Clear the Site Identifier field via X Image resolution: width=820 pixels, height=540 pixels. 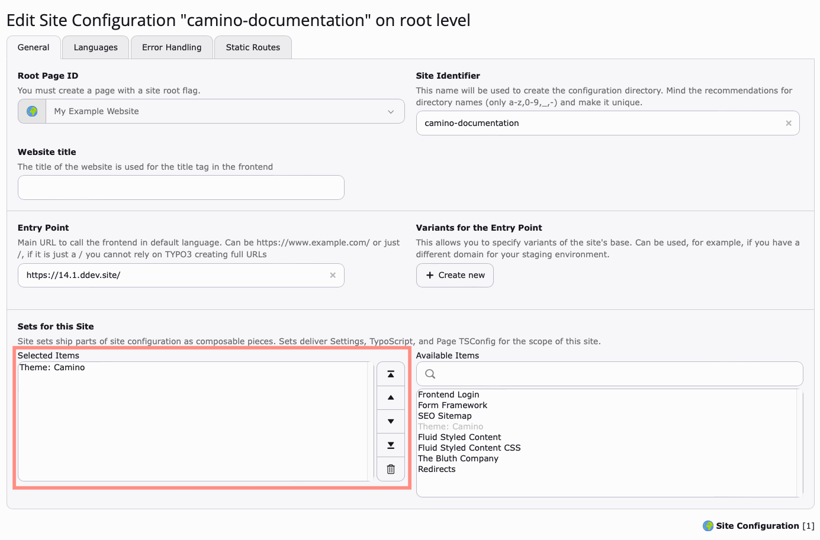788,123
